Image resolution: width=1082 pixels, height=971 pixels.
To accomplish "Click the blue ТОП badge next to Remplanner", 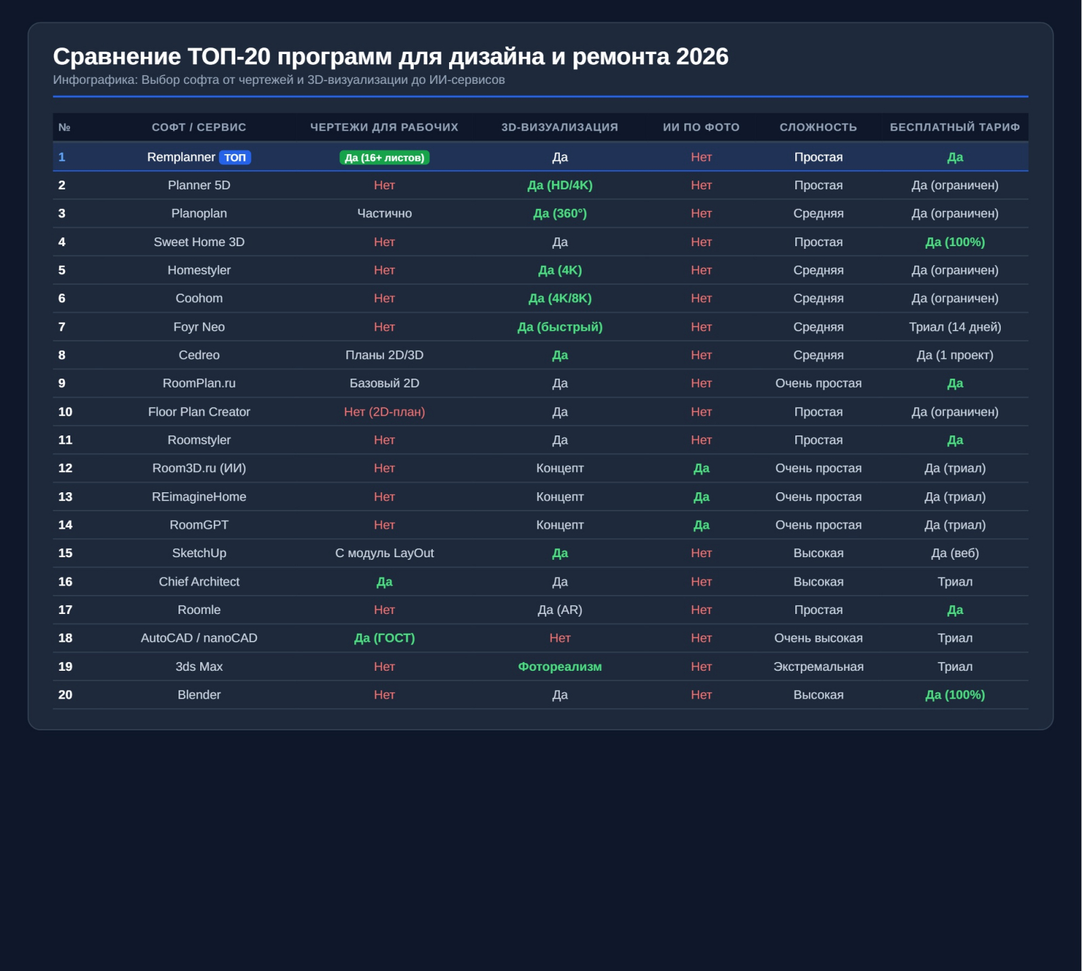I will 235,158.
